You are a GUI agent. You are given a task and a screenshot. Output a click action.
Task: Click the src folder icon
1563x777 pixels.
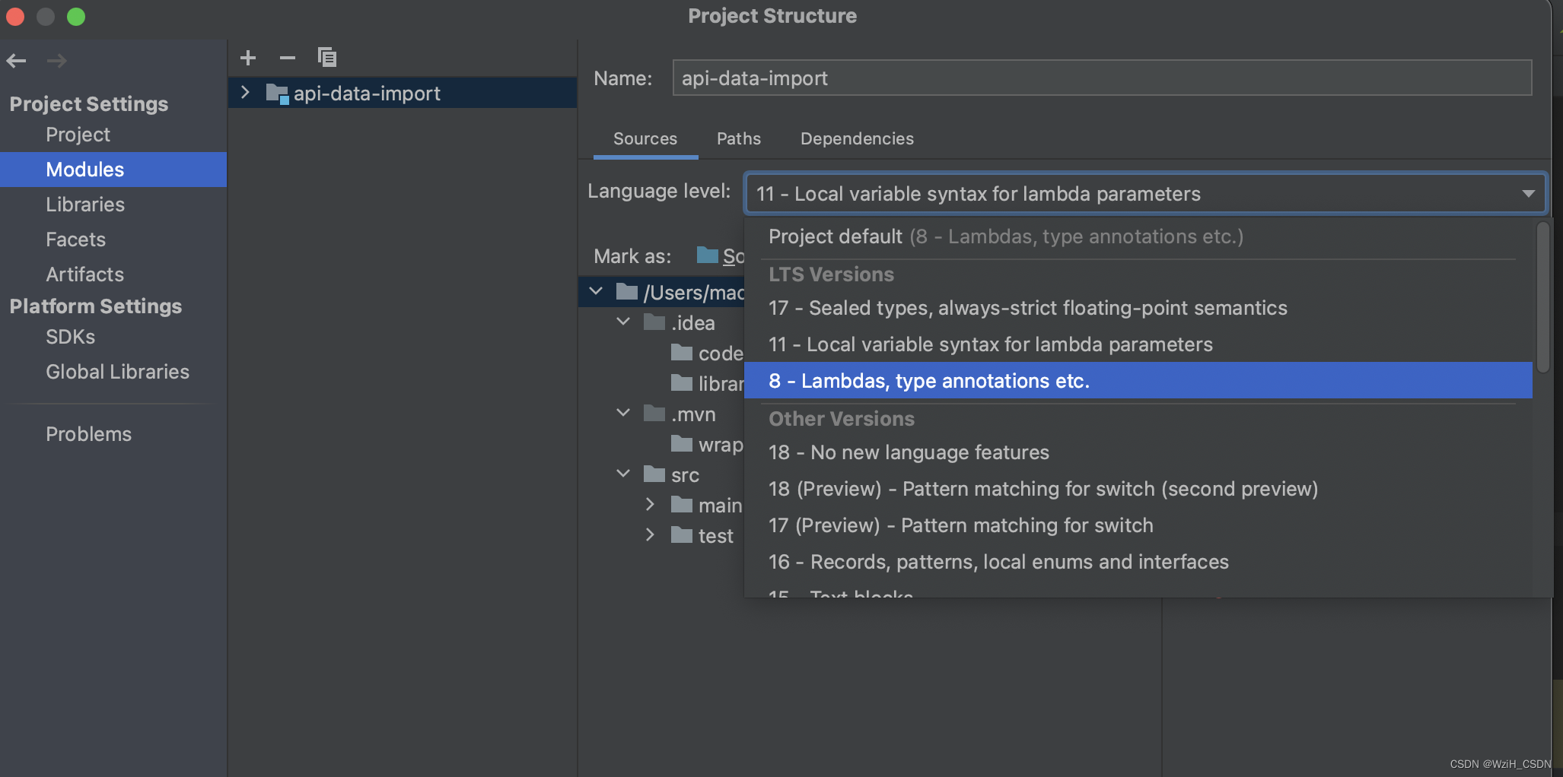[x=654, y=474]
